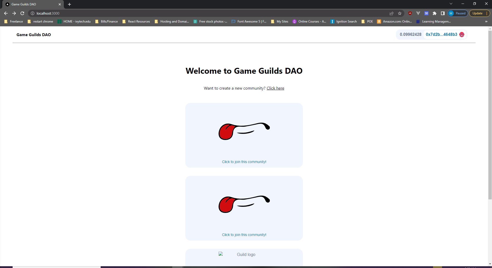Open the Extensions puzzle menu
This screenshot has width=492, height=268.
pos(435,13)
